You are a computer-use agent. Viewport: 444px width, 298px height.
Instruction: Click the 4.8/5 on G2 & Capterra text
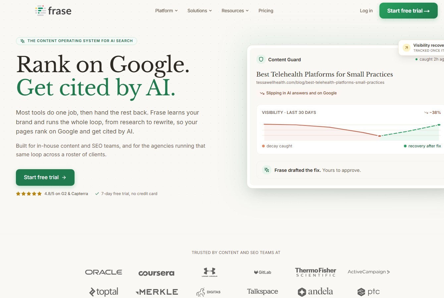coord(66,194)
